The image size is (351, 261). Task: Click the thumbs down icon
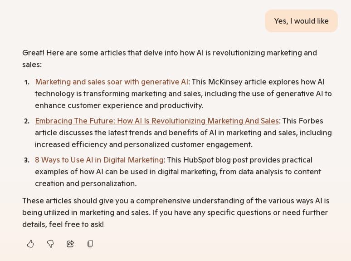[x=50, y=244]
